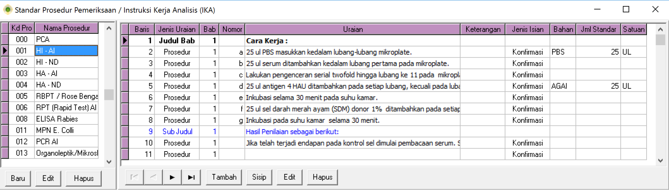Click the next record arrow button
The width and height of the screenshot is (669, 190).
coord(172,177)
